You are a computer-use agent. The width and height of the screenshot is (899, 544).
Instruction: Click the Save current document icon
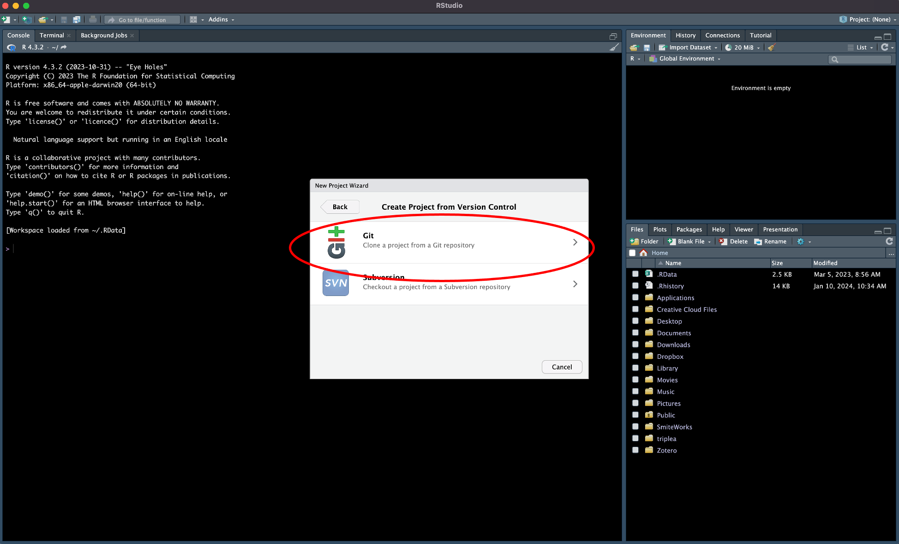(x=64, y=19)
